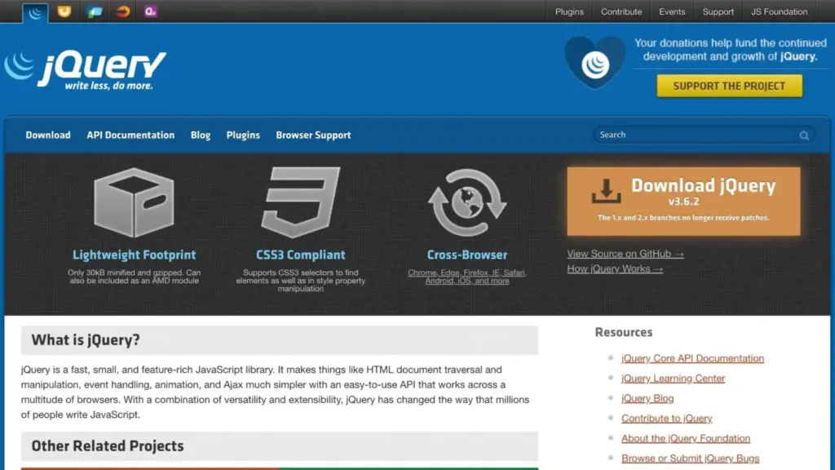Open About the jQuery Foundation link
835x470 pixels.
[x=685, y=438]
